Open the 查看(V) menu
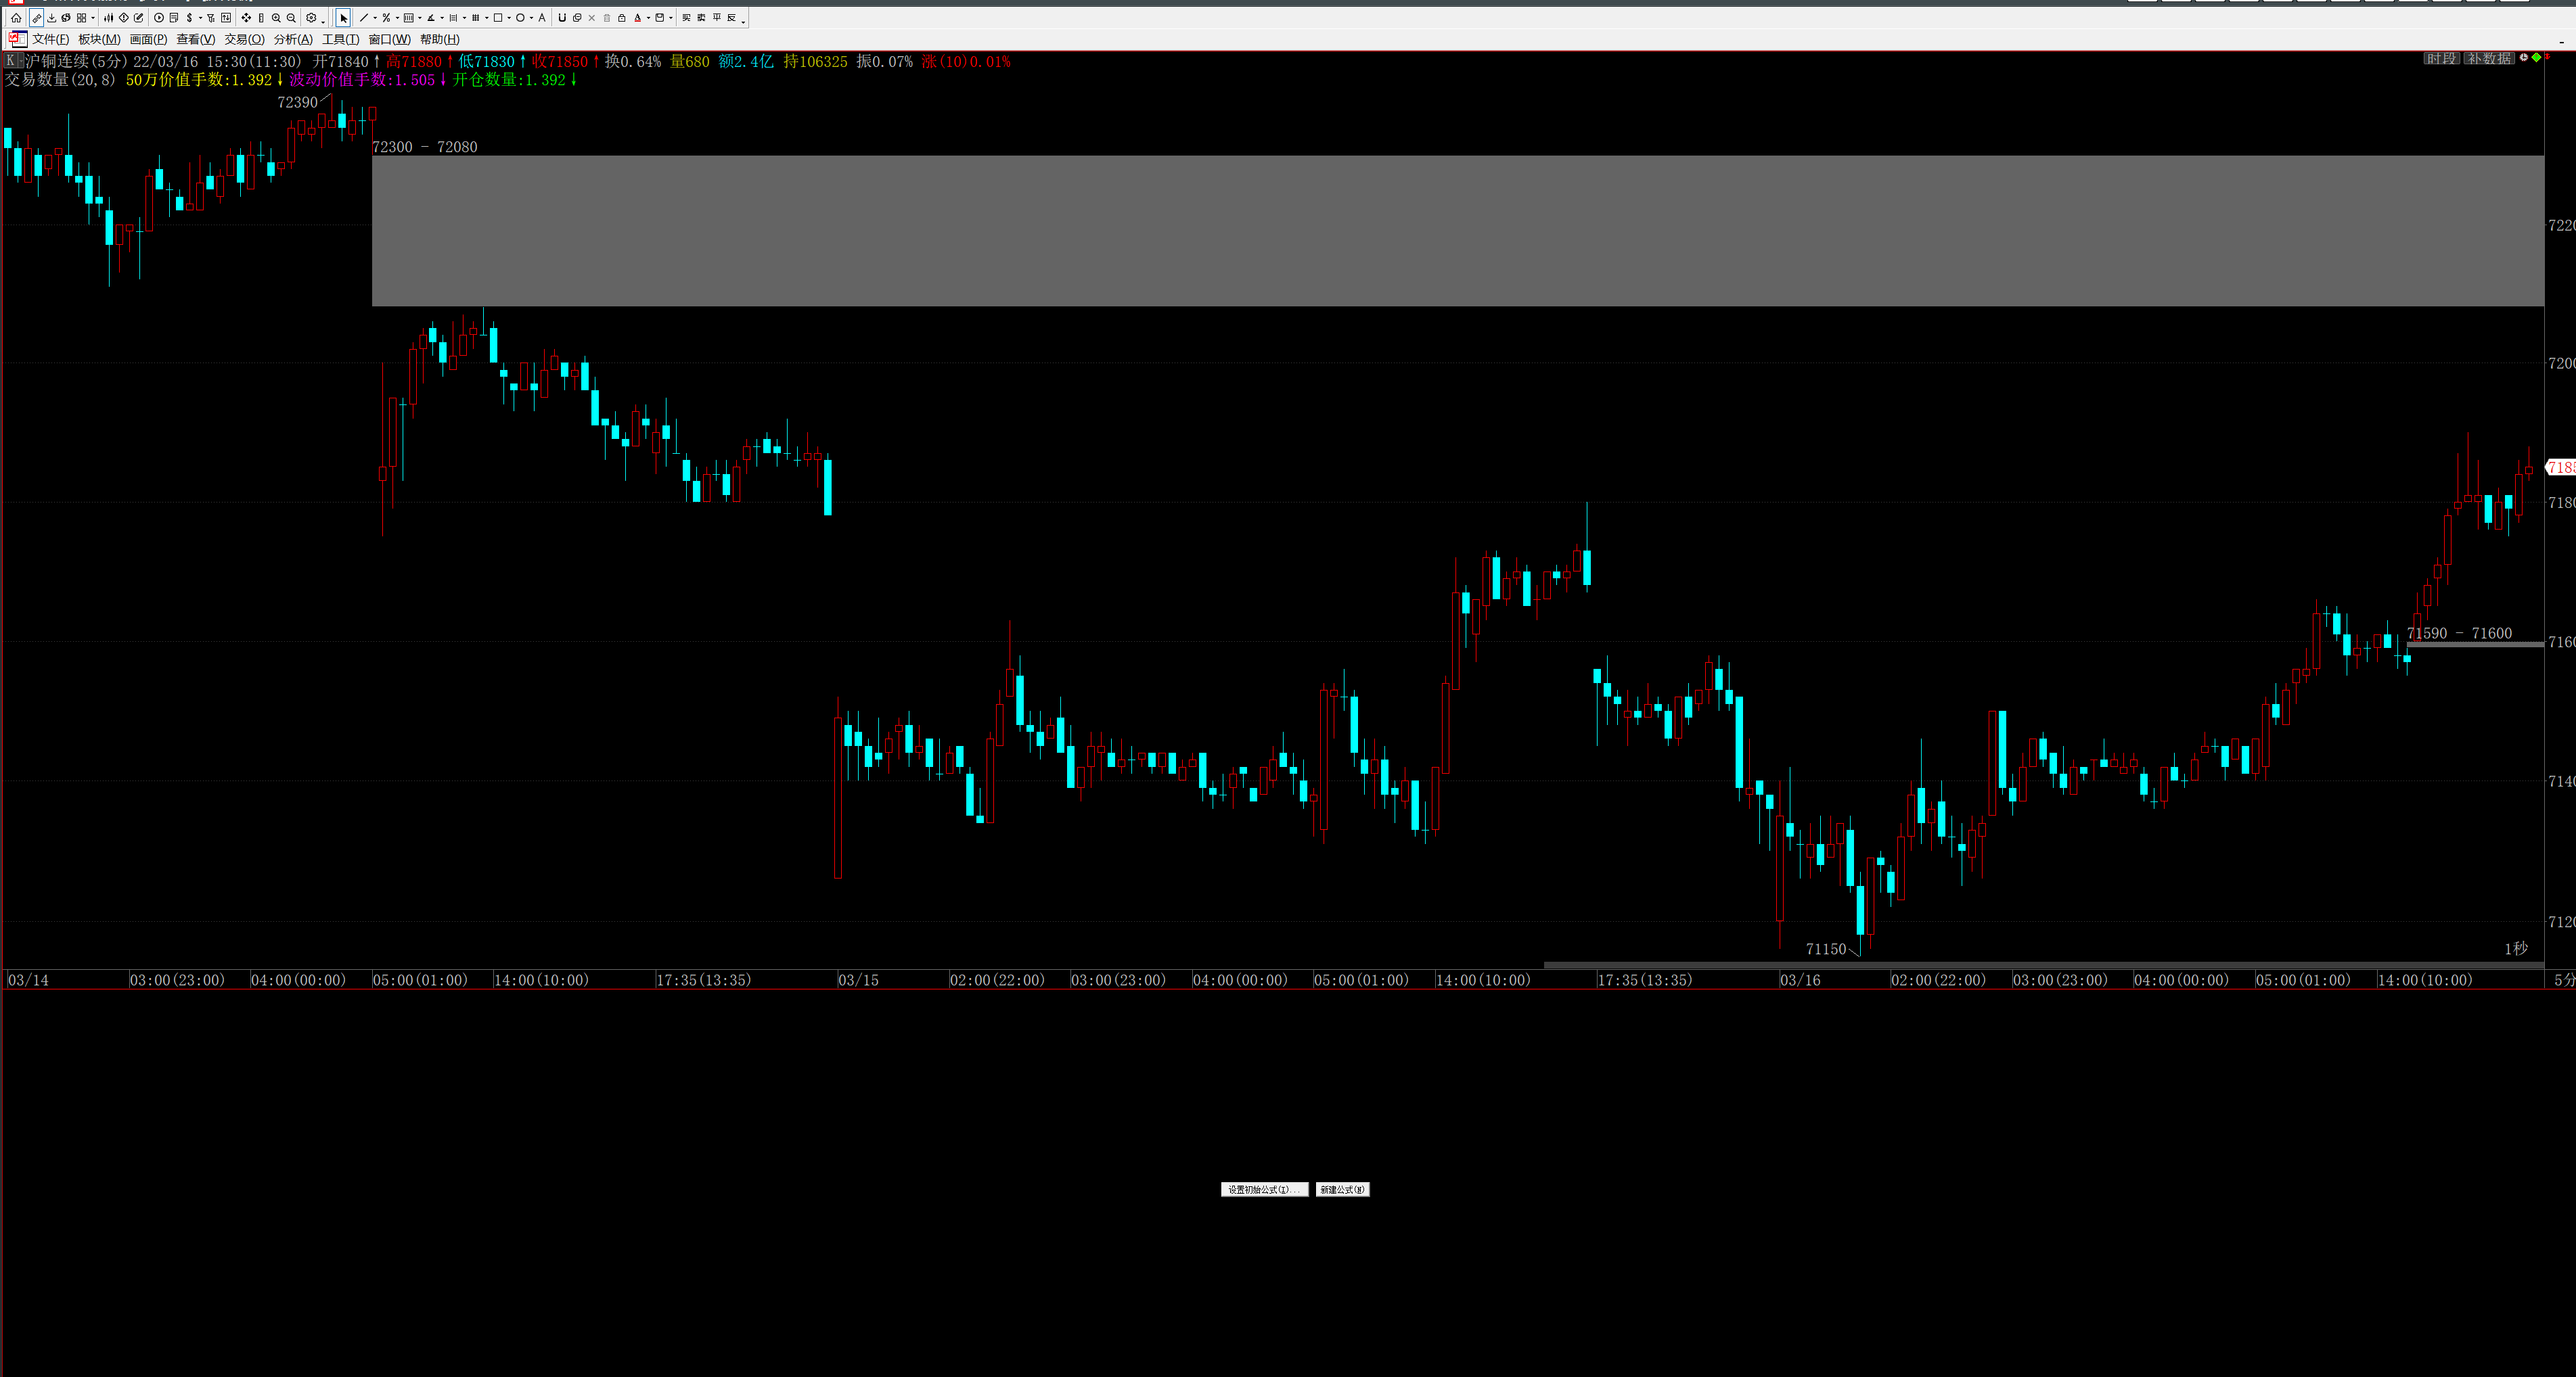The image size is (2576, 1377). point(195,39)
